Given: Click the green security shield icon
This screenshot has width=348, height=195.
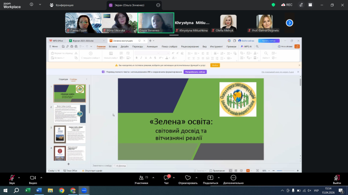Looking at the screenshot, I should click(x=274, y=5).
